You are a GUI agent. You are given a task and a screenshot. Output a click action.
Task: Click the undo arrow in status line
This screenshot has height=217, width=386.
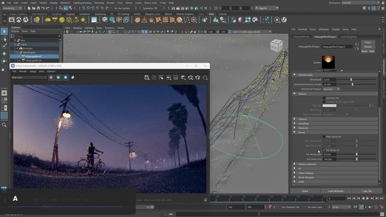coord(43,8)
